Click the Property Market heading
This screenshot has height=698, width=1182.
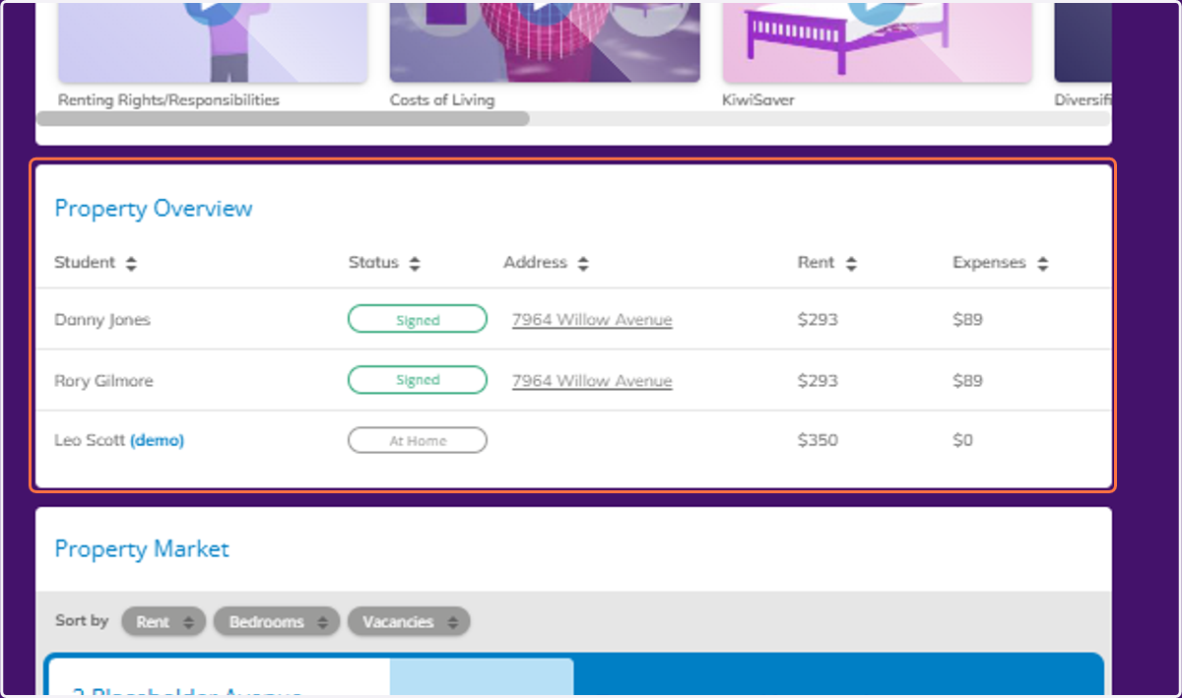point(142,549)
